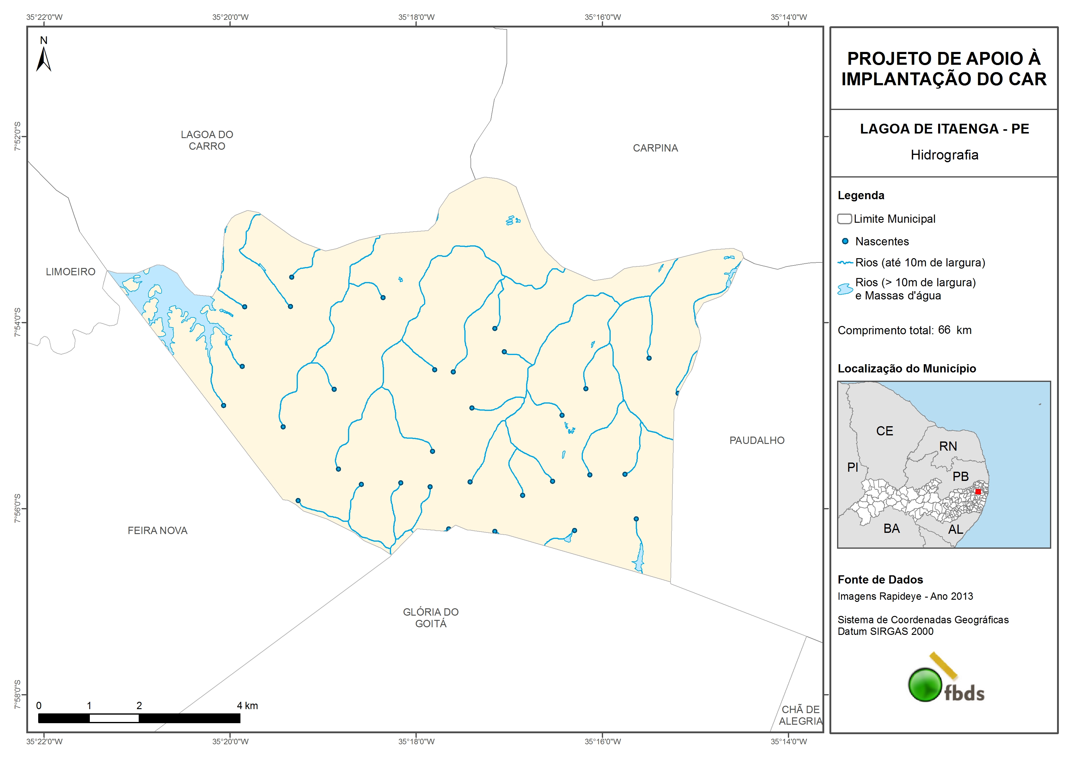Image resolution: width=1072 pixels, height=758 pixels.
Task: Click the LAGOA DO CARRO label
Action: [207, 140]
